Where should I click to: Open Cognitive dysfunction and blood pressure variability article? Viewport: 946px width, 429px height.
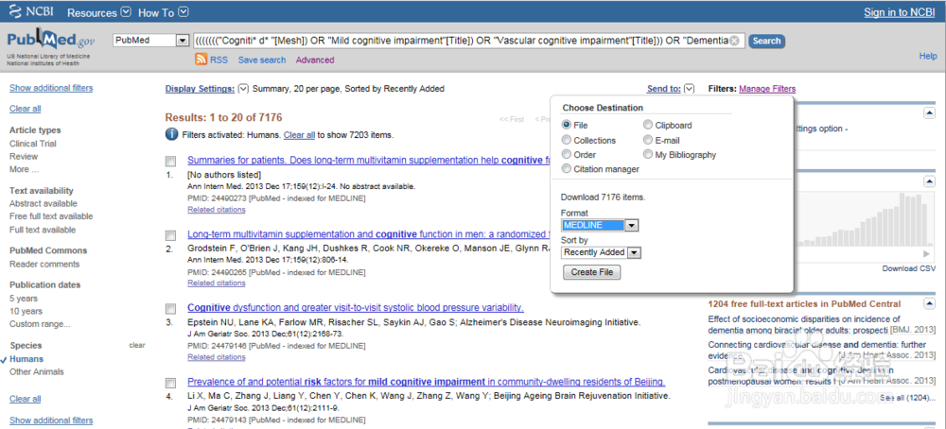click(x=356, y=307)
